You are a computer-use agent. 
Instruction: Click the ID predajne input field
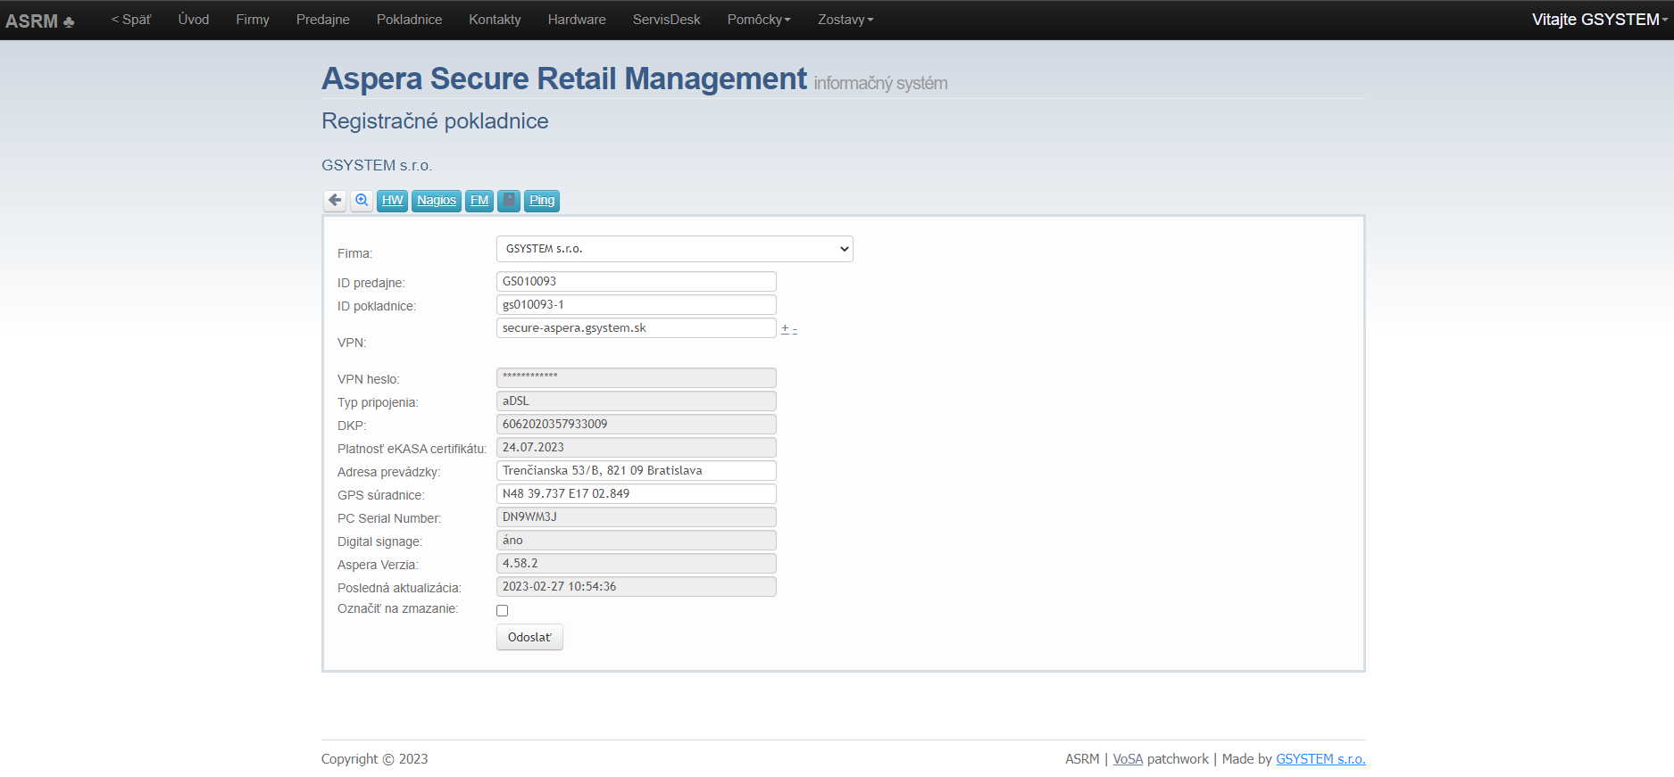(x=637, y=282)
